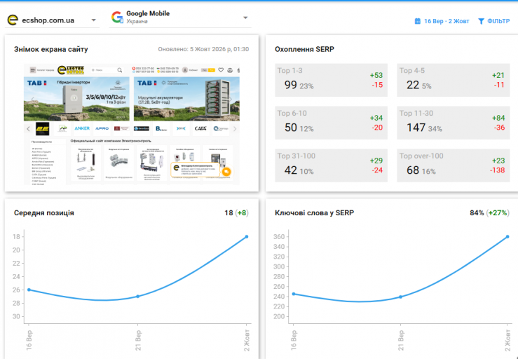The width and height of the screenshot is (518, 359).
Task: Click the 21 Вер point on Середня позиція chart
Action: (138, 297)
